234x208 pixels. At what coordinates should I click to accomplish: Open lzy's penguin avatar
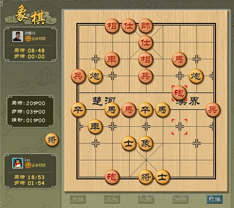(18, 163)
